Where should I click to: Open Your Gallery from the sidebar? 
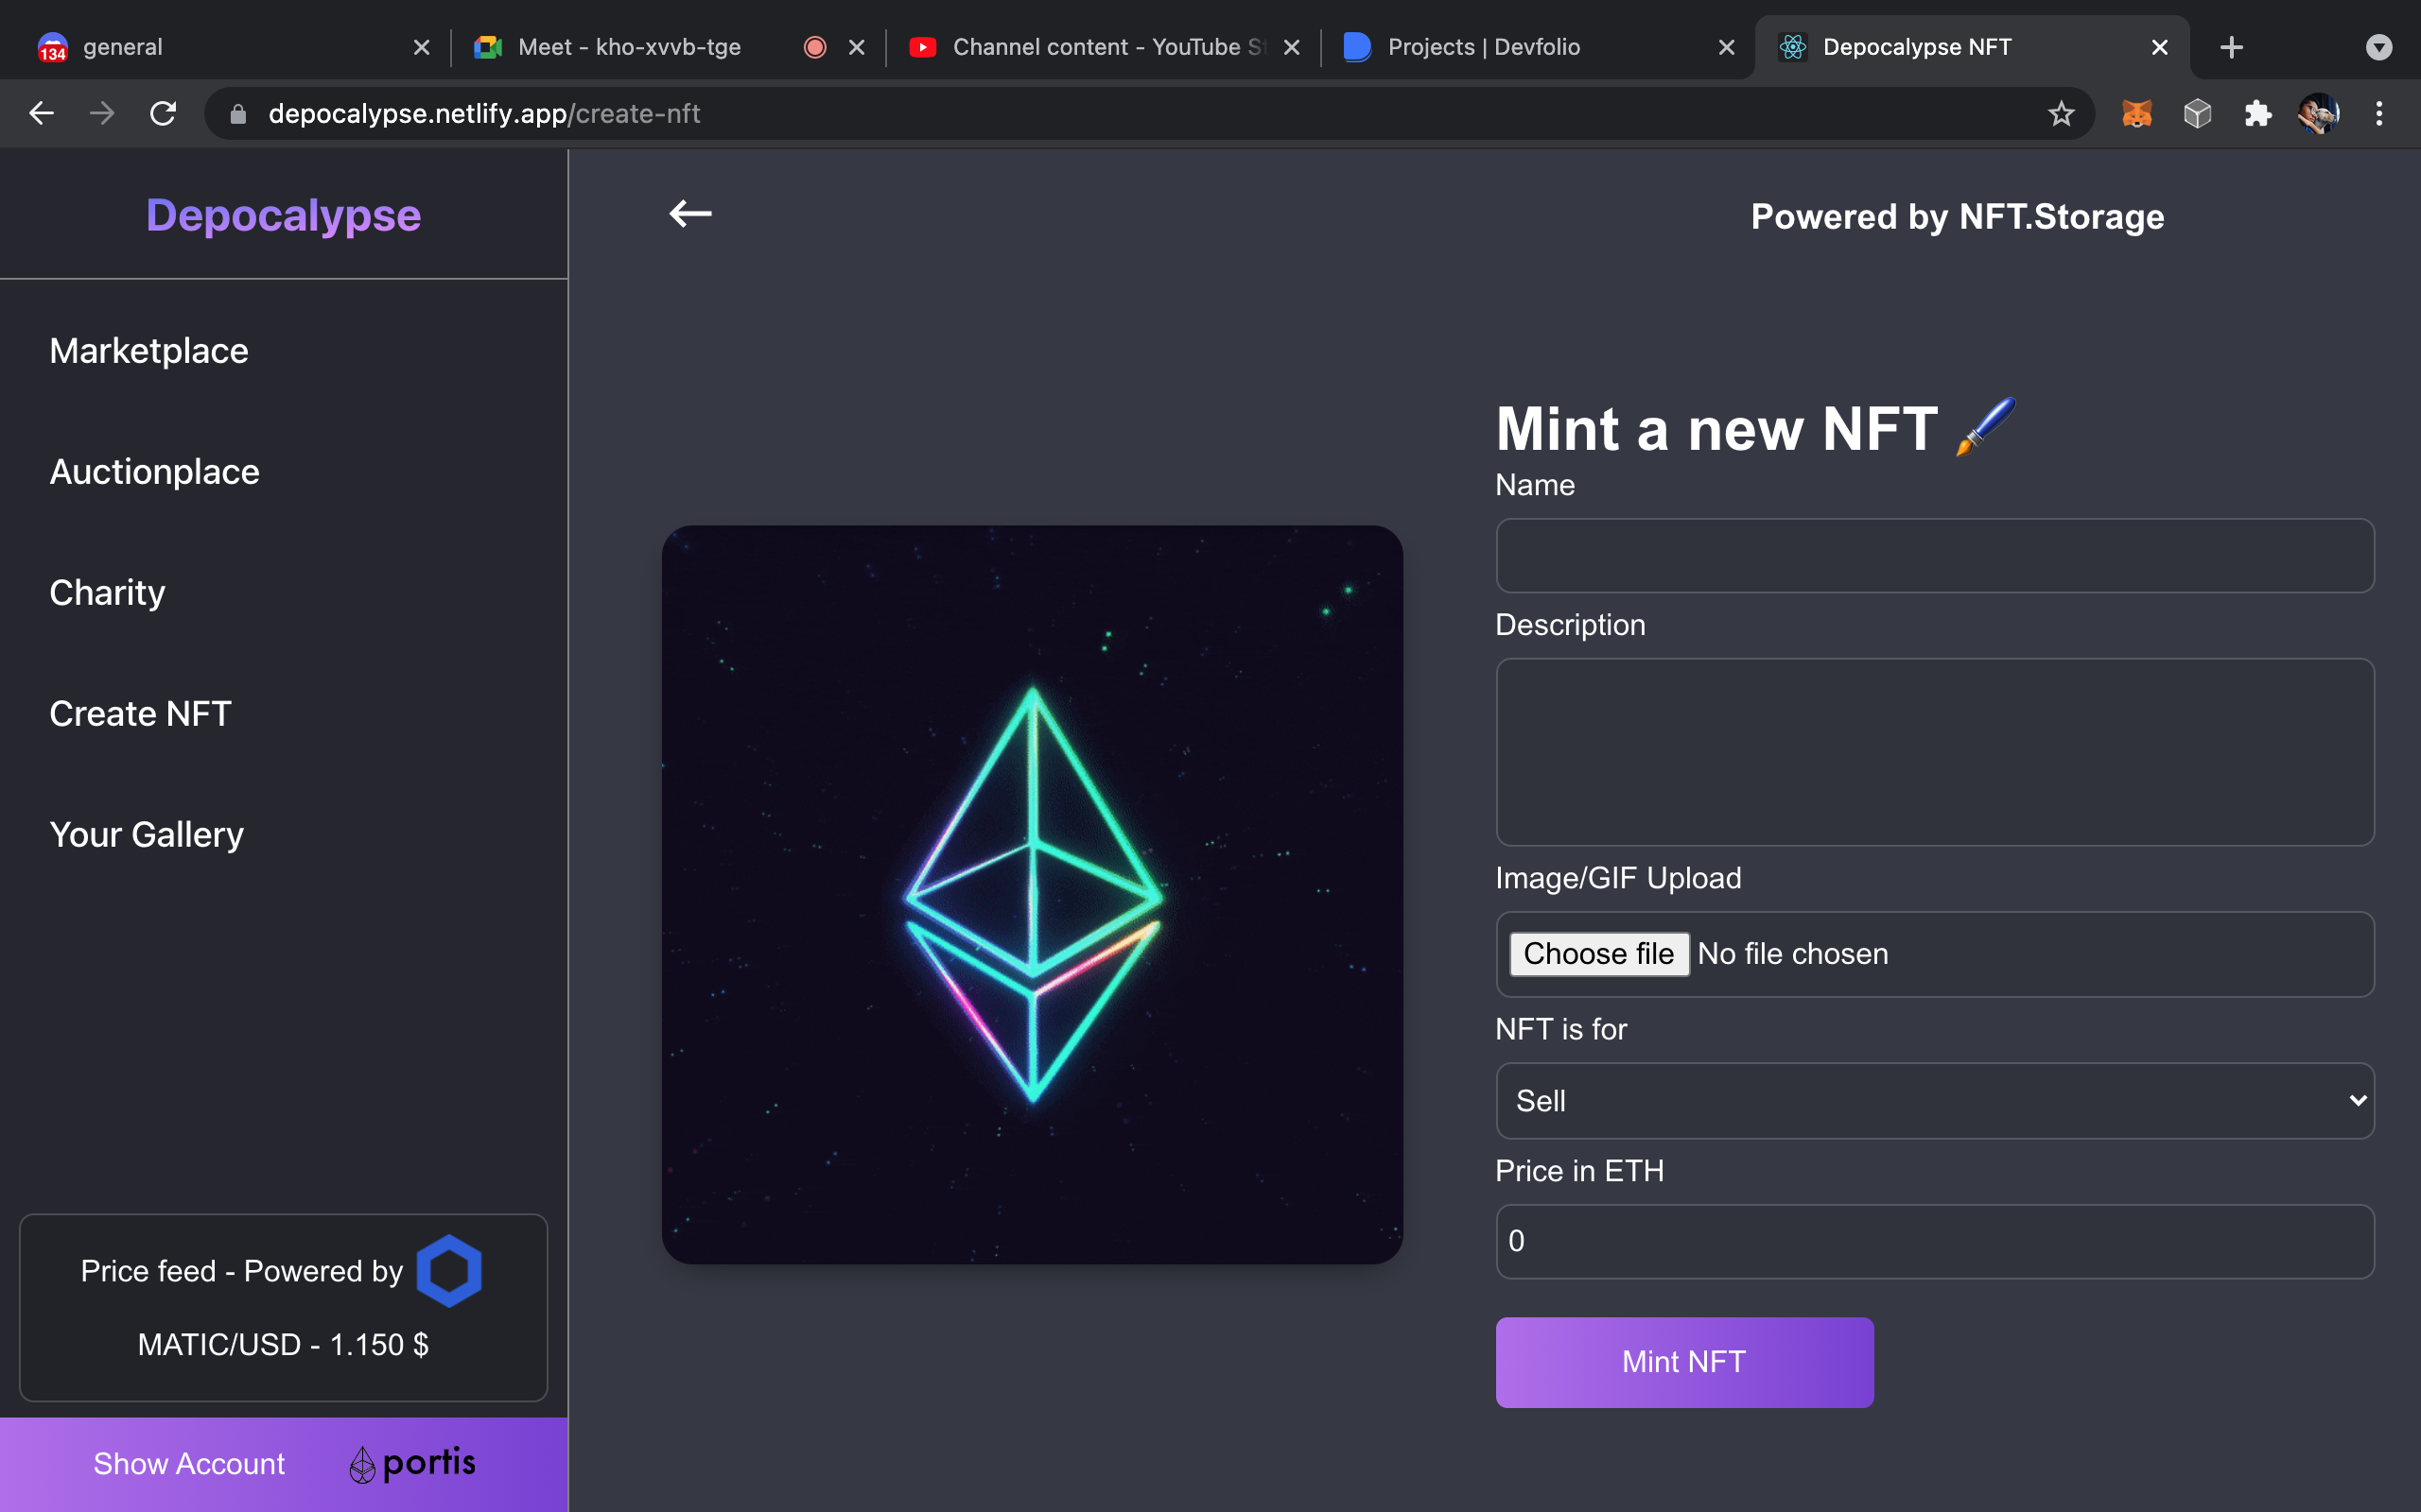[x=148, y=833]
